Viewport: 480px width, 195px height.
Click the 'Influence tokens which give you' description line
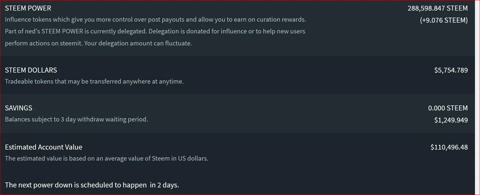[156, 19]
